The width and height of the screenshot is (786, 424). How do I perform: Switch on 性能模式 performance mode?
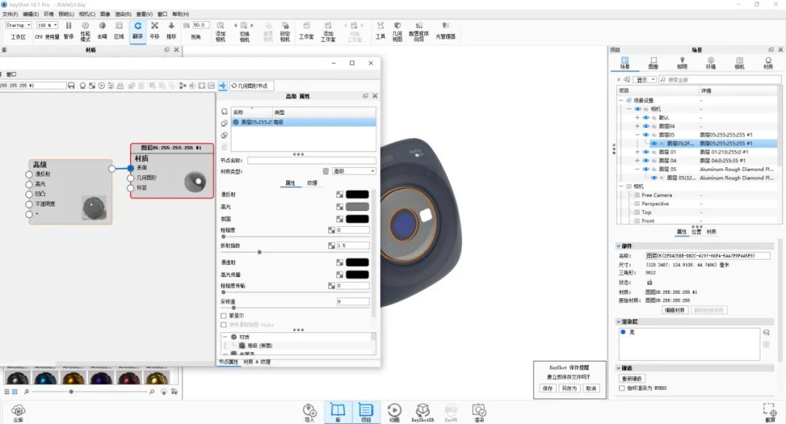pos(85,31)
